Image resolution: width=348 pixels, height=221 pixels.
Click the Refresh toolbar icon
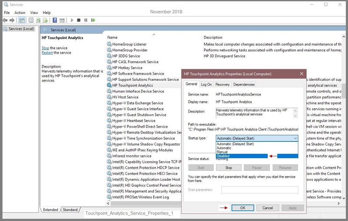point(38,20)
